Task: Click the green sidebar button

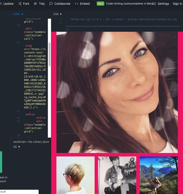Action: pos(1,162)
